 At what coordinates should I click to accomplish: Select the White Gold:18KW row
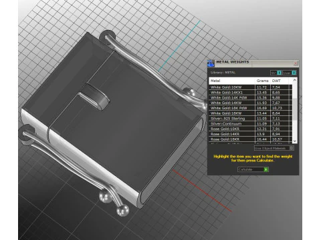[x=250, y=113]
